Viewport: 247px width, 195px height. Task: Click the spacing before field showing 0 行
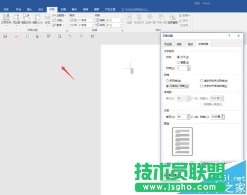click(113, 20)
